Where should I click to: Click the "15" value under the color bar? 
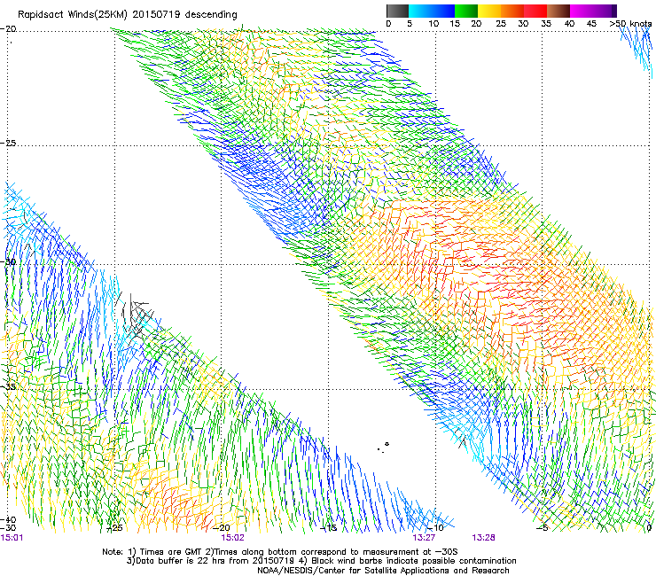click(455, 24)
